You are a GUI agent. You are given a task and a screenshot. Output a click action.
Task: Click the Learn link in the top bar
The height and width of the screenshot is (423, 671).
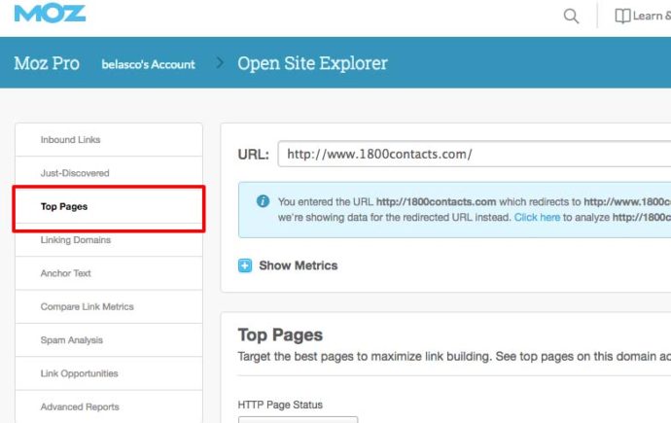click(649, 17)
